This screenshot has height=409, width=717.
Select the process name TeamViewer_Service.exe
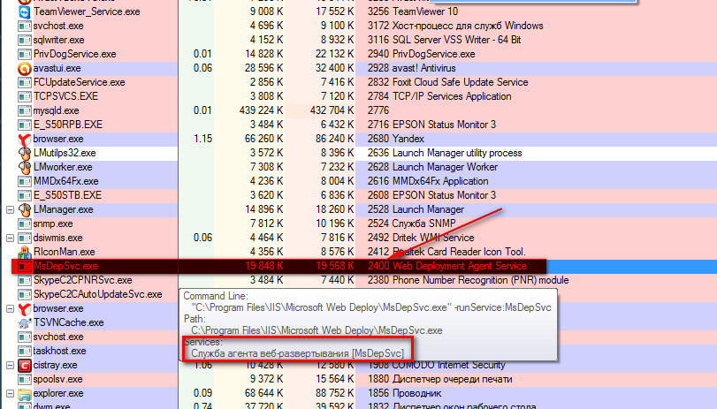click(x=87, y=11)
